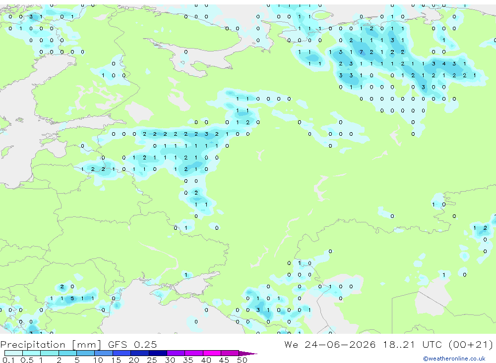Click the '35' legend scale label

pyautogui.click(x=188, y=360)
